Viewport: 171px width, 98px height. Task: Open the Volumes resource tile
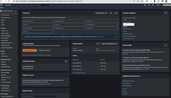point(38,32)
